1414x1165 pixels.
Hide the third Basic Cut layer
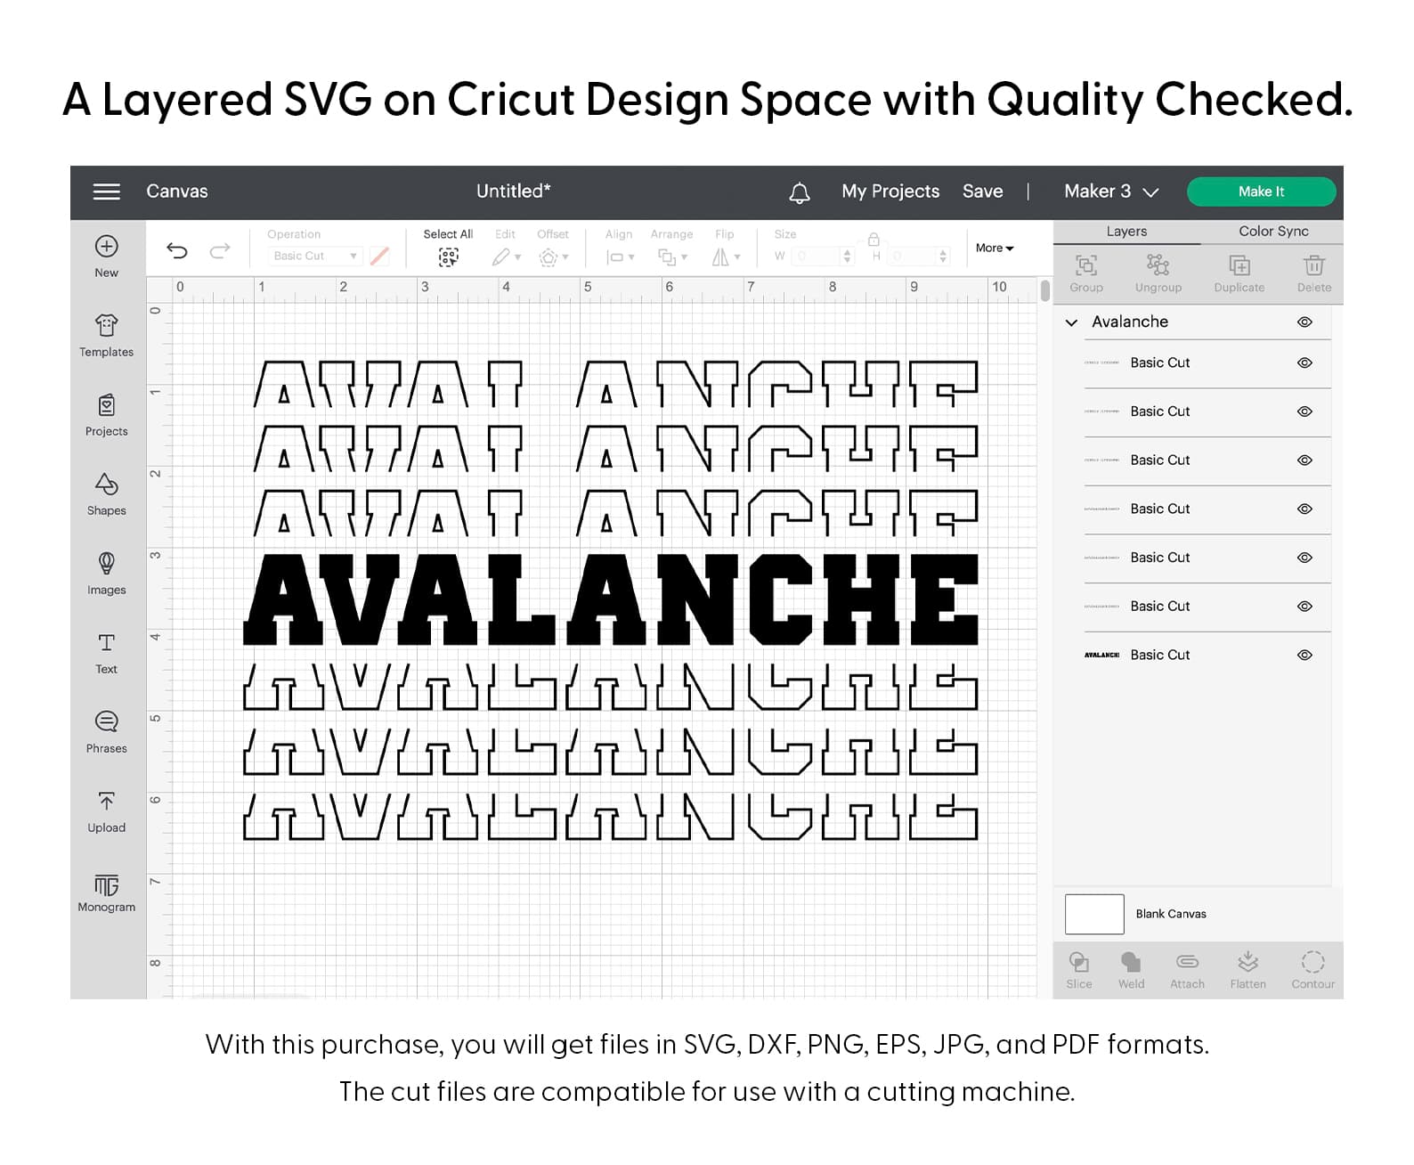(1304, 460)
